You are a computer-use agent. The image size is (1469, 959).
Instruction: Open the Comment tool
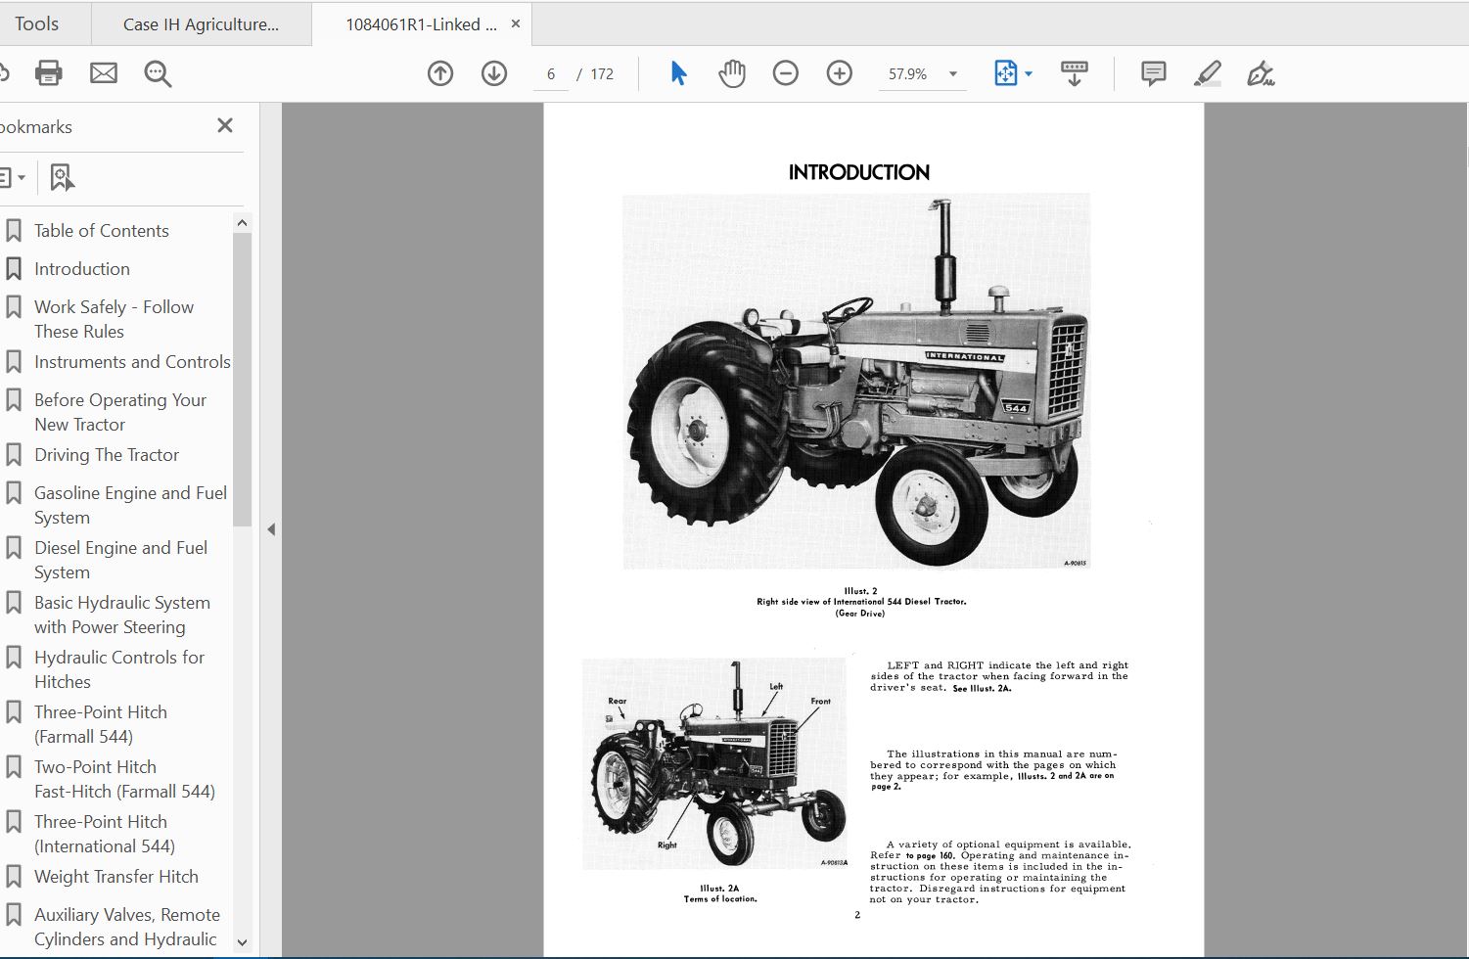pyautogui.click(x=1152, y=73)
